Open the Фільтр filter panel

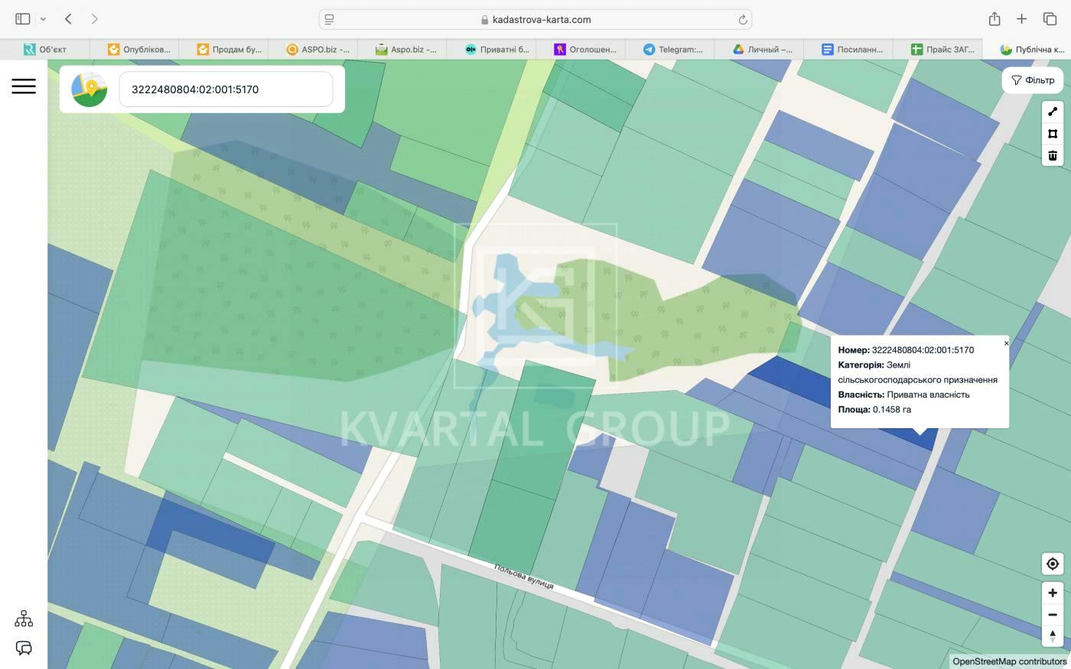point(1033,80)
